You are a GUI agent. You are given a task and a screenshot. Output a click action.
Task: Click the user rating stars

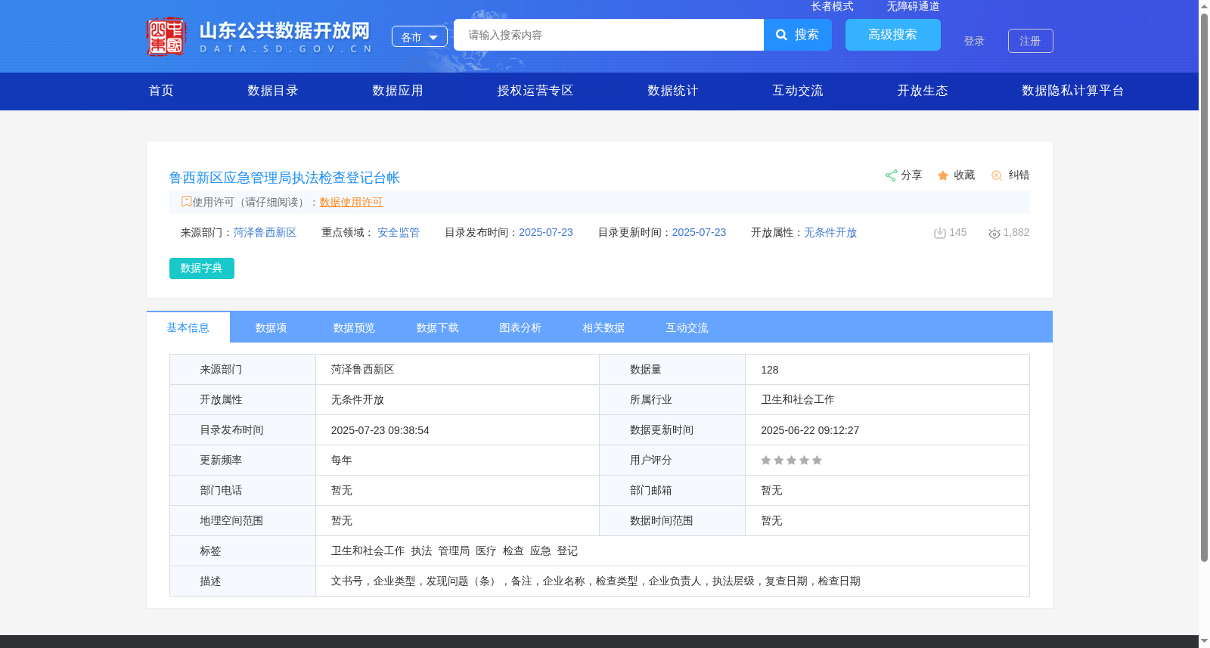click(791, 460)
